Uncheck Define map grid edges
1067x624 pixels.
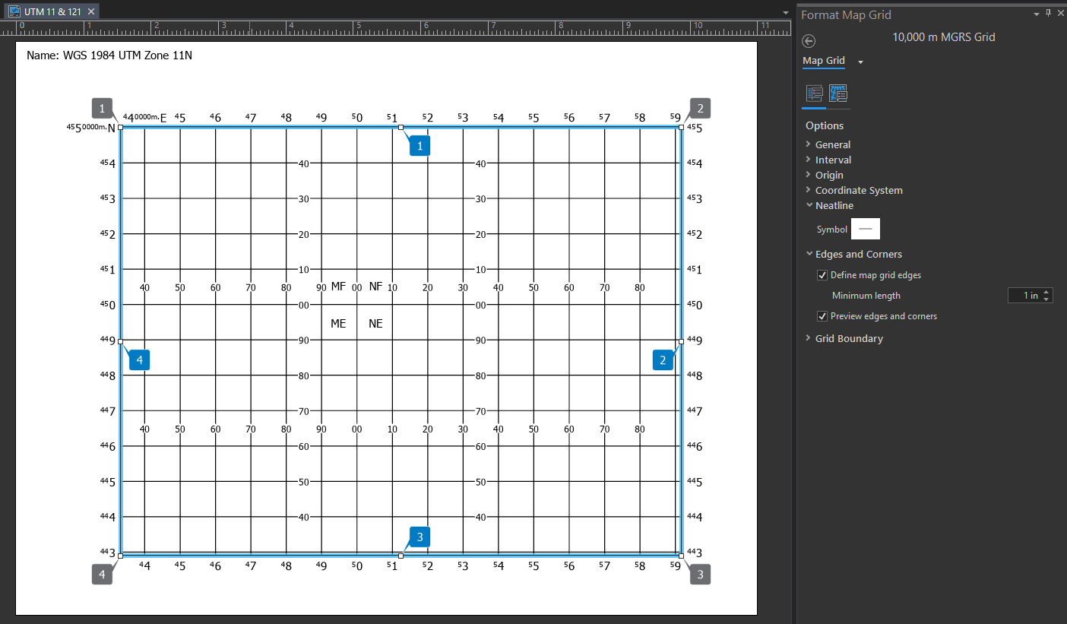coord(822,275)
